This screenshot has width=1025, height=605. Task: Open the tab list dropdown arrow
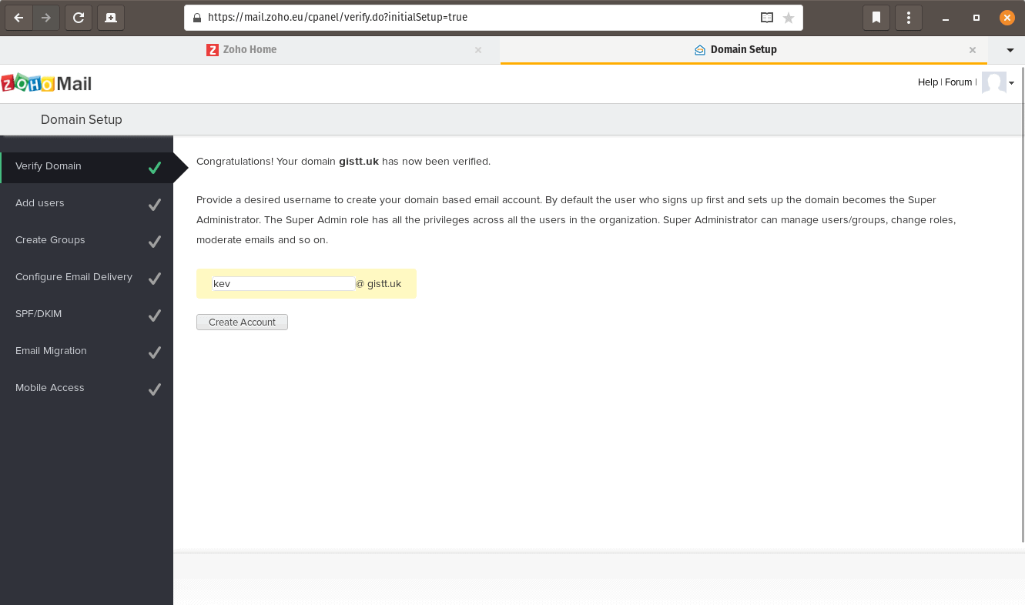click(1009, 48)
